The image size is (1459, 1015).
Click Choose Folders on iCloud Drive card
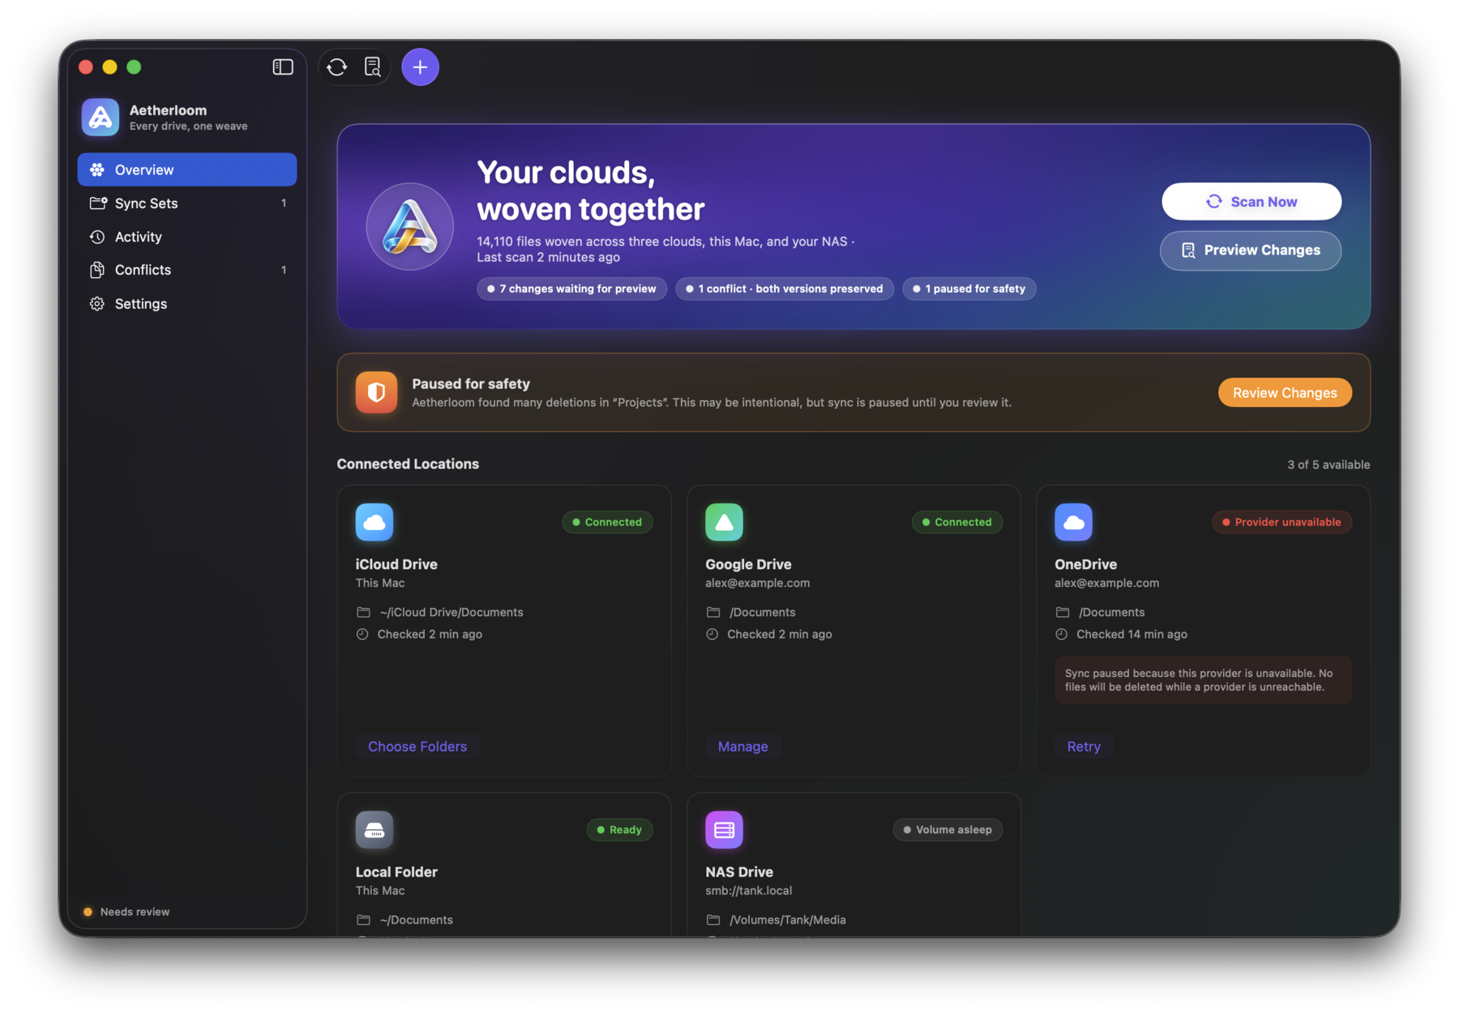point(417,746)
